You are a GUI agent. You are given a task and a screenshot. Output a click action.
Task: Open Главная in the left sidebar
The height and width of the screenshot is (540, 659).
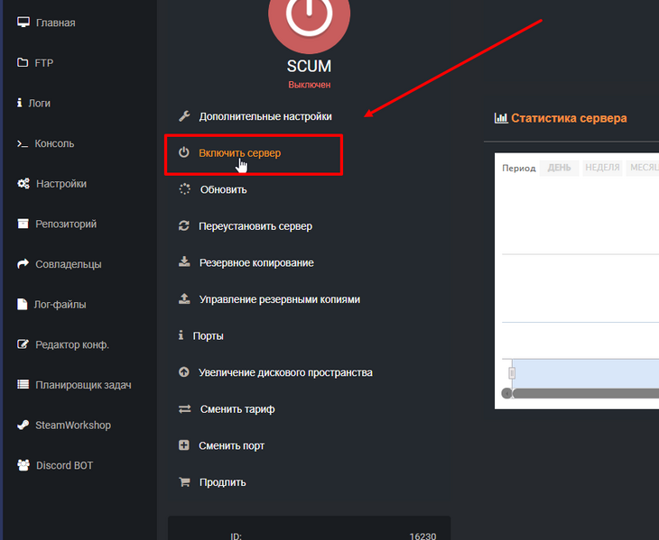(55, 23)
